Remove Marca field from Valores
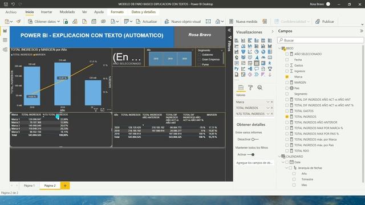This screenshot has width=365, height=205. pyautogui.click(x=271, y=102)
